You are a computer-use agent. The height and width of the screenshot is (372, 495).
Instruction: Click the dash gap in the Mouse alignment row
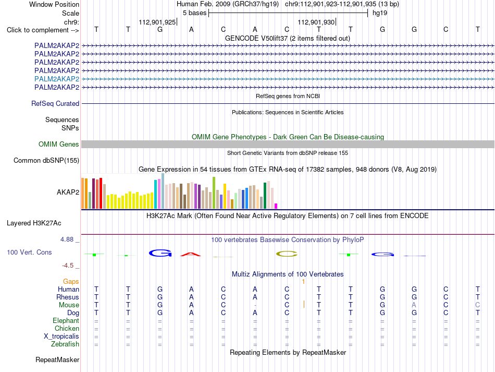point(255,305)
